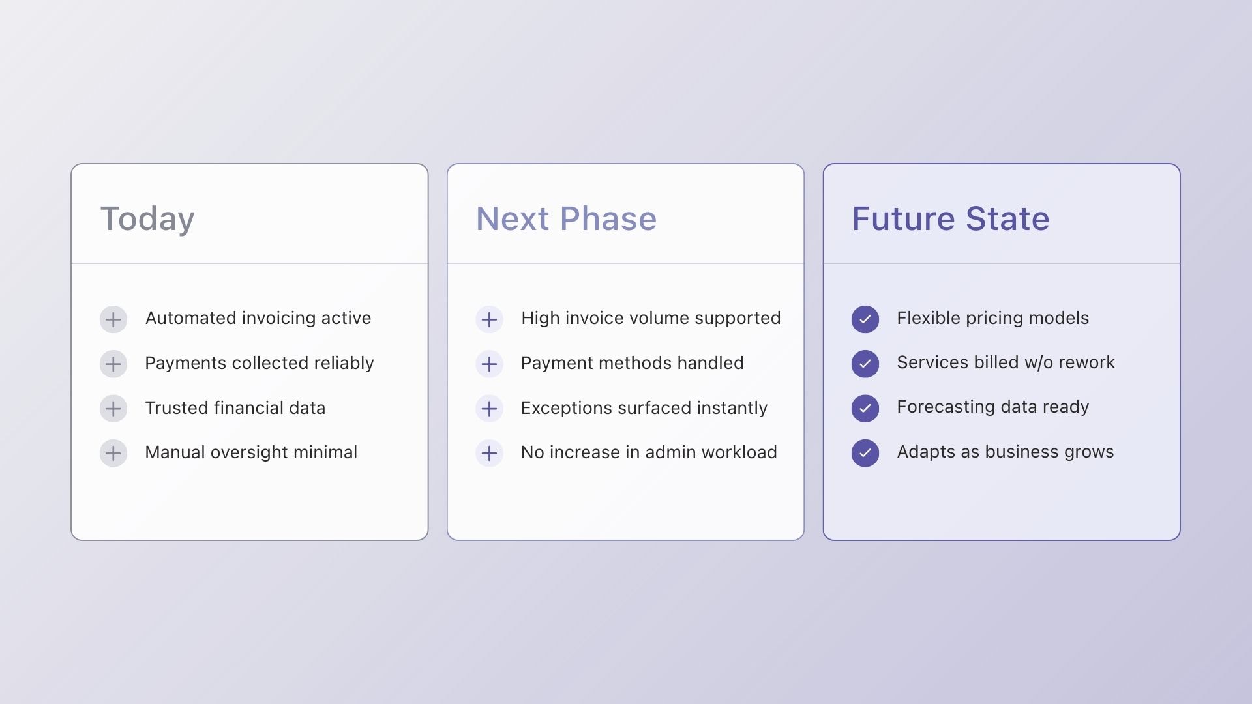Click the Adapts as business grows label

coord(1006,452)
